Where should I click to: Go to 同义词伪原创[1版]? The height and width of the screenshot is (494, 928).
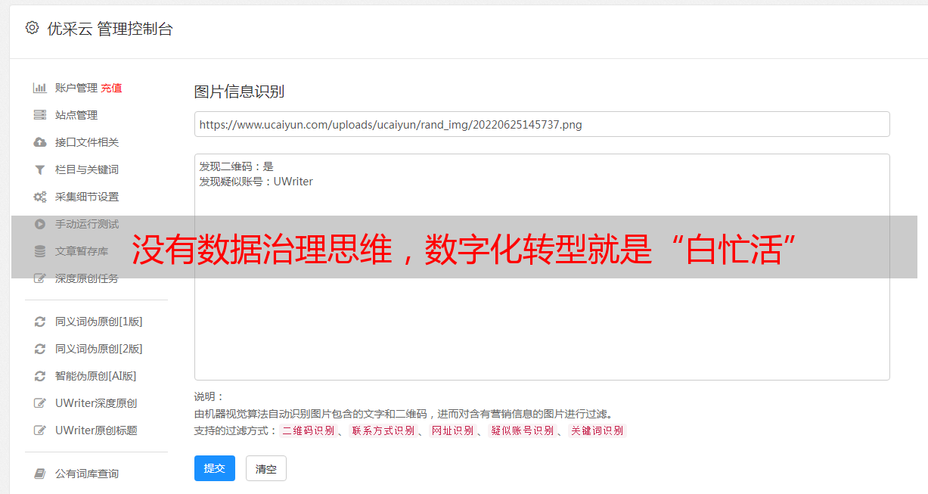click(x=99, y=322)
